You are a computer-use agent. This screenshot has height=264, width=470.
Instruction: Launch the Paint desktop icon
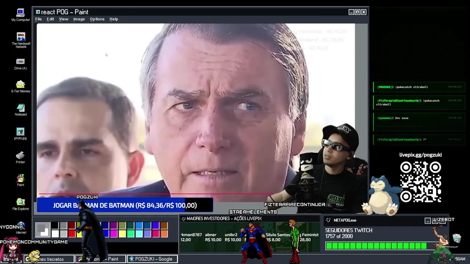point(21,180)
